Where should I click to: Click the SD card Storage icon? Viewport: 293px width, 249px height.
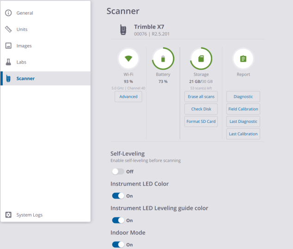201,59
